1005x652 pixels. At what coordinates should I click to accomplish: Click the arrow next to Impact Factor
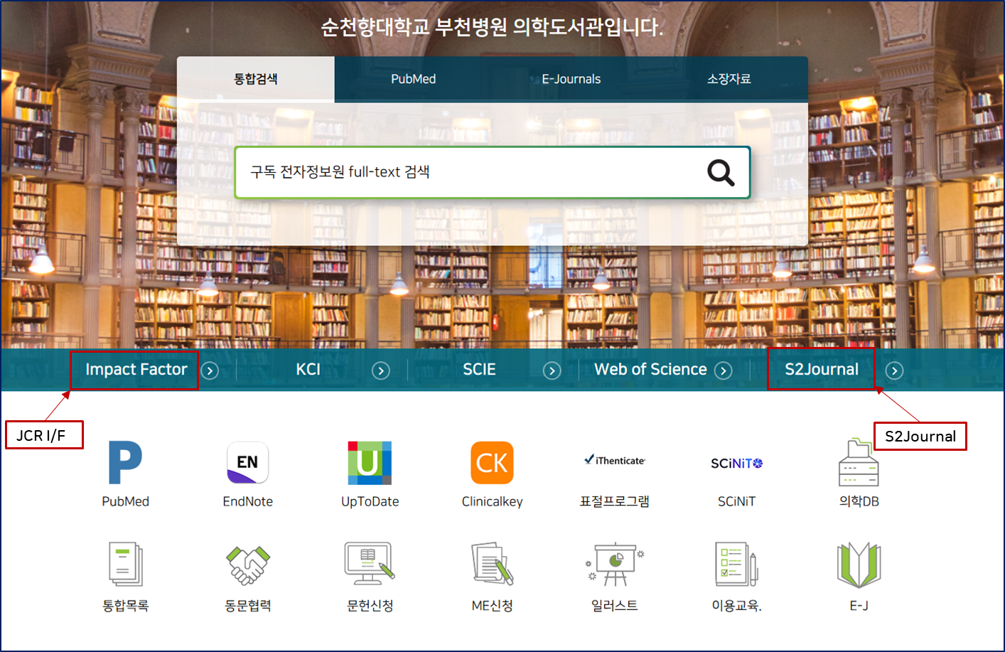click(210, 370)
